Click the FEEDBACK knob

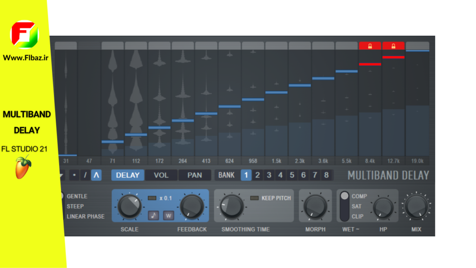(192, 207)
